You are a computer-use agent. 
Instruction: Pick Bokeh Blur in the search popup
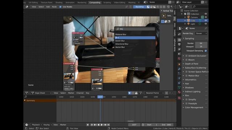(120, 41)
